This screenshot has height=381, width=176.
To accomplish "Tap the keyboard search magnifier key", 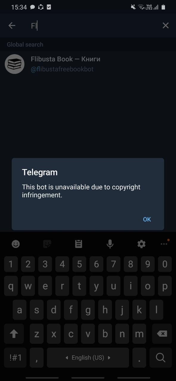I will pos(161,357).
